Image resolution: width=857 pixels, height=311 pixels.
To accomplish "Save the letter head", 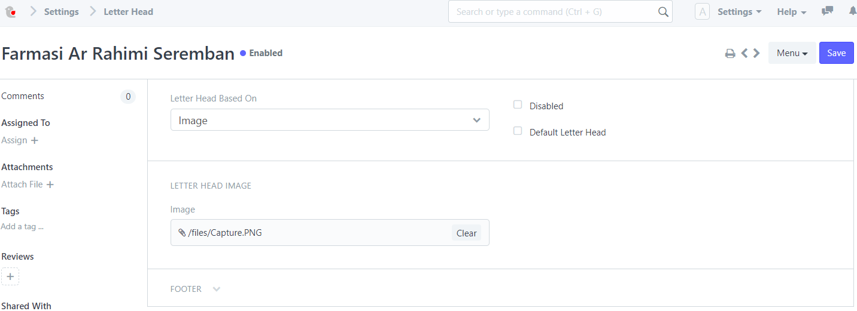I will click(836, 53).
